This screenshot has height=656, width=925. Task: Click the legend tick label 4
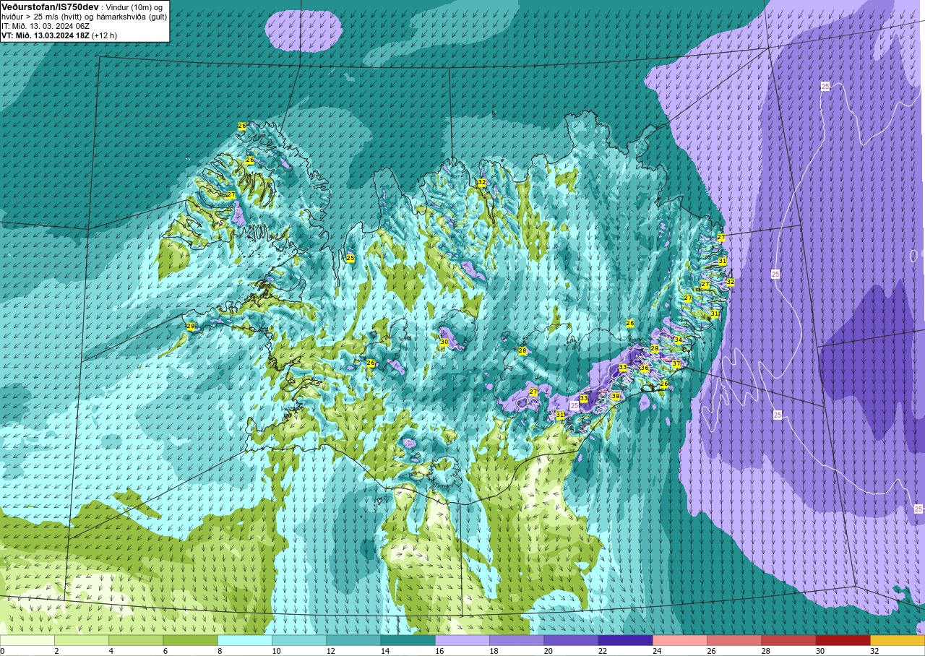click(x=111, y=651)
